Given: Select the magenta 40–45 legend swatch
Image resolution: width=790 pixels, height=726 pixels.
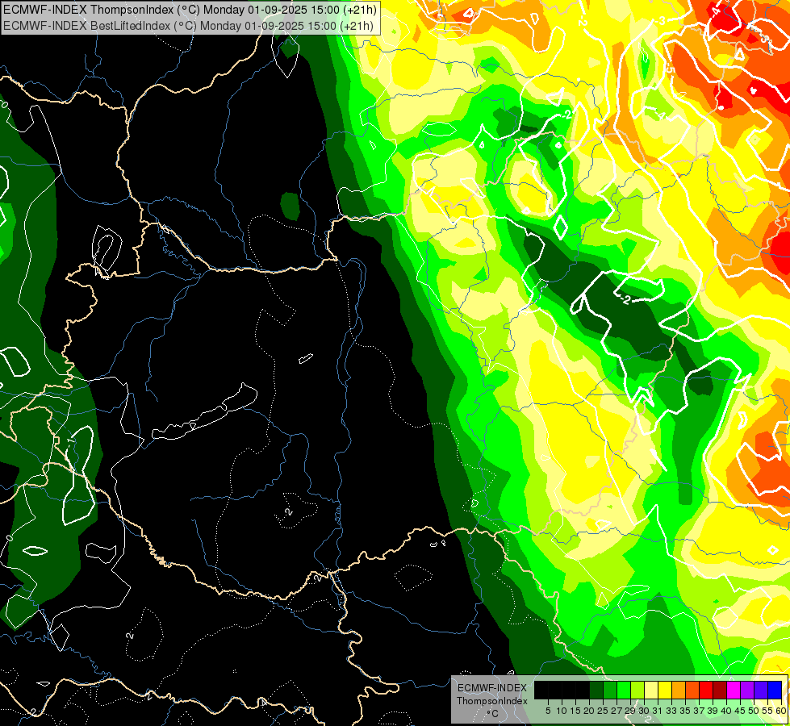Looking at the screenshot, I should (x=734, y=690).
